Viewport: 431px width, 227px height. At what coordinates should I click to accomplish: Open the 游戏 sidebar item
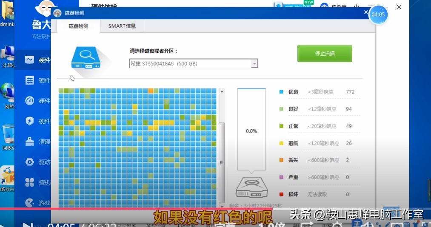click(33, 203)
